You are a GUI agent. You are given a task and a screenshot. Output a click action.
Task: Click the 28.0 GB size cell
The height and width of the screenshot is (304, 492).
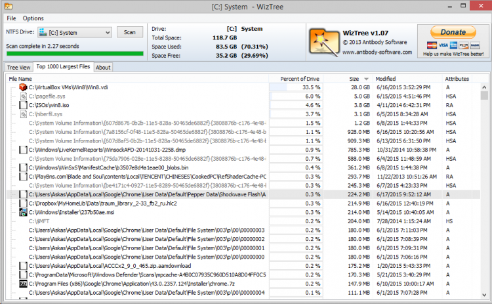pos(360,87)
